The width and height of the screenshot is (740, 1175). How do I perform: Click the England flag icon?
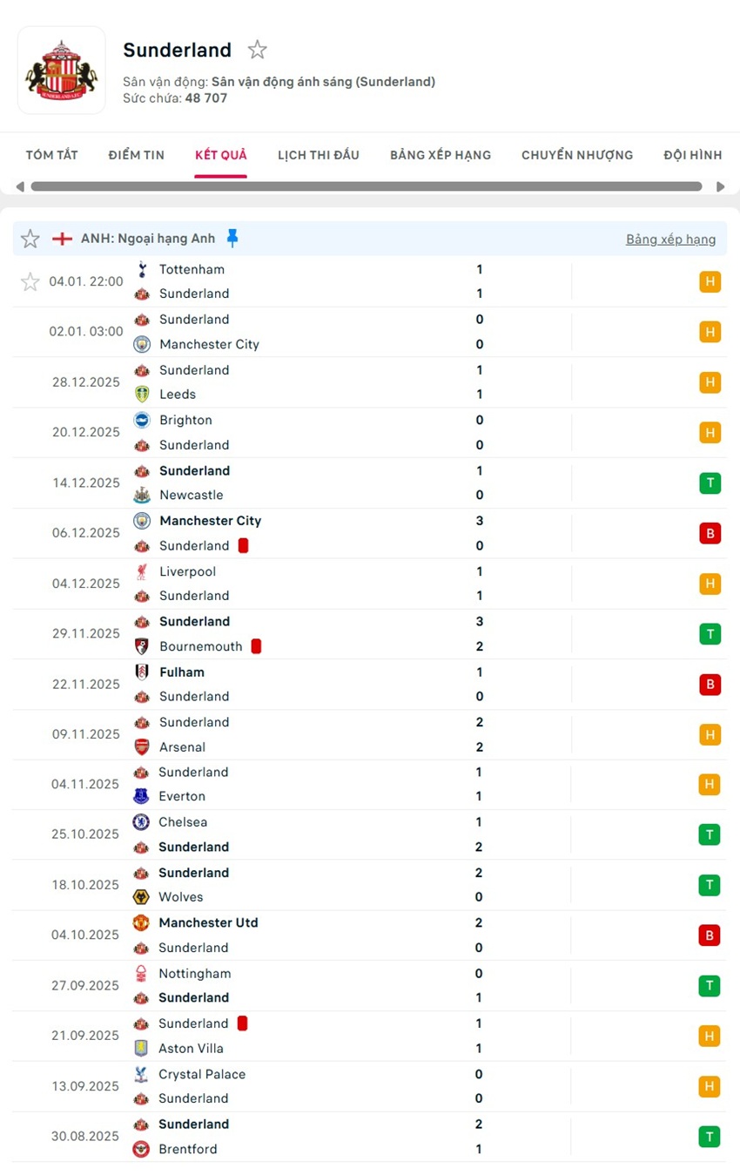tap(62, 238)
